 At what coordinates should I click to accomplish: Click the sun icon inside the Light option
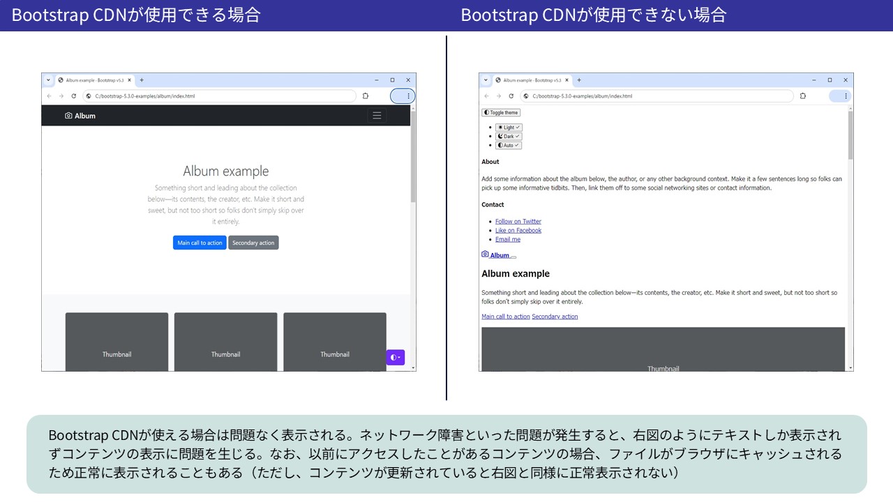pos(500,127)
